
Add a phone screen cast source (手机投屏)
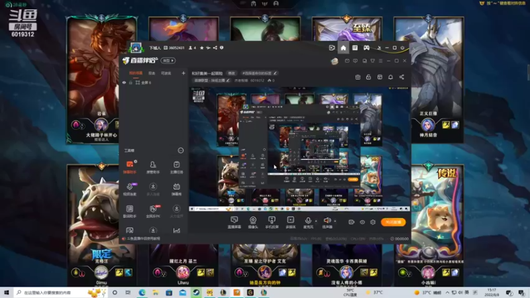(272, 223)
